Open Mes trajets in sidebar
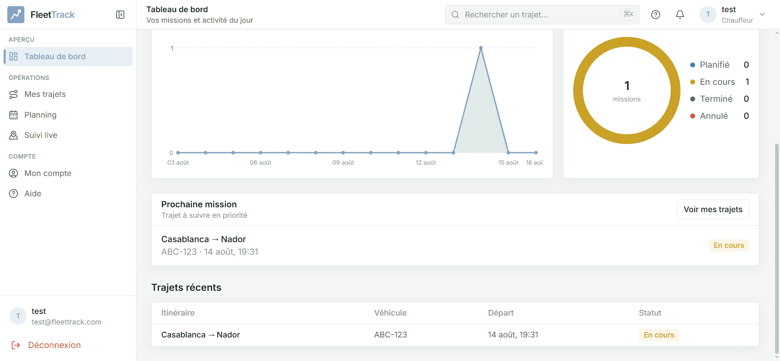Screen dimensions: 780x361 tap(68, 94)
